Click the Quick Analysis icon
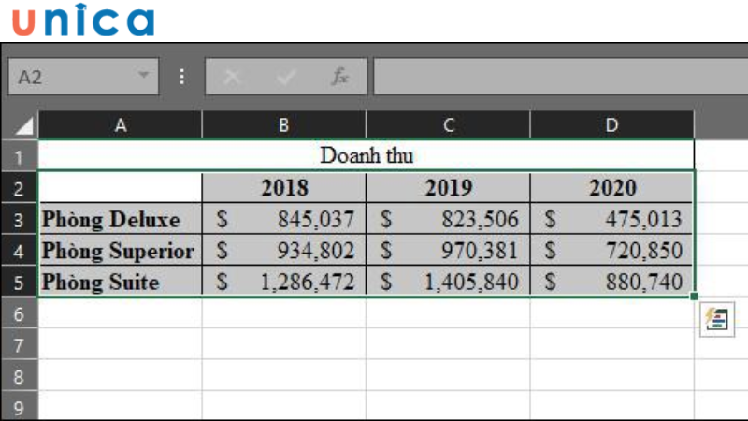This screenshot has width=748, height=421. click(717, 319)
